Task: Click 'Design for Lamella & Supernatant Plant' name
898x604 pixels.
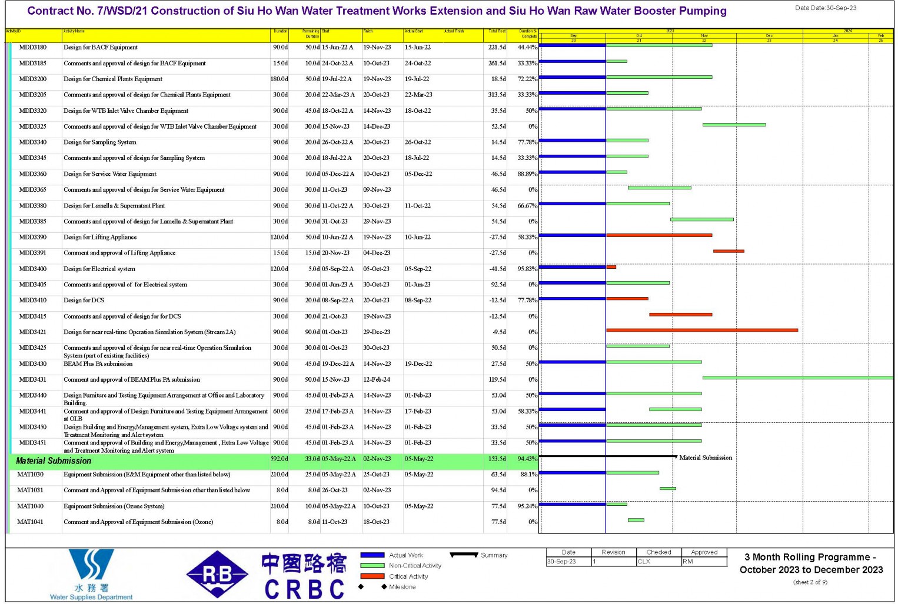Action: click(114, 206)
